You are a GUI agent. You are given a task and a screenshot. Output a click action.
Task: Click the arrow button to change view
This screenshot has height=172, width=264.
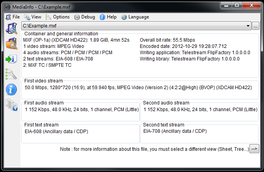tap(255, 149)
